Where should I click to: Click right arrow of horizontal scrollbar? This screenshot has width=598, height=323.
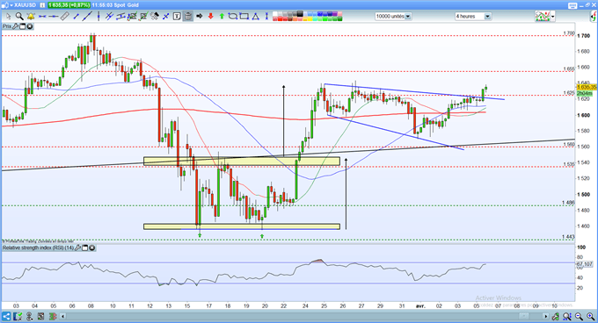546,316
